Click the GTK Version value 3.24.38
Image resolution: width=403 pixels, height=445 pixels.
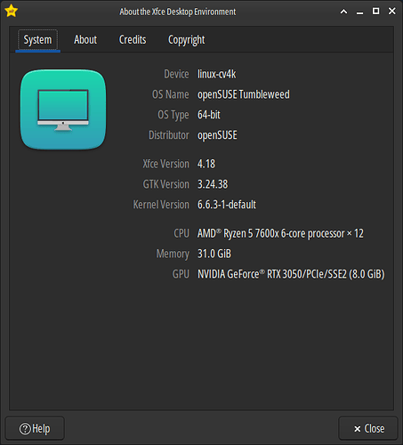[213, 184]
